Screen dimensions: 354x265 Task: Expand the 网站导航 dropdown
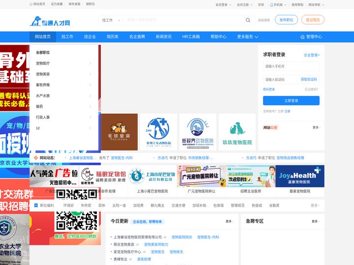coord(316,5)
